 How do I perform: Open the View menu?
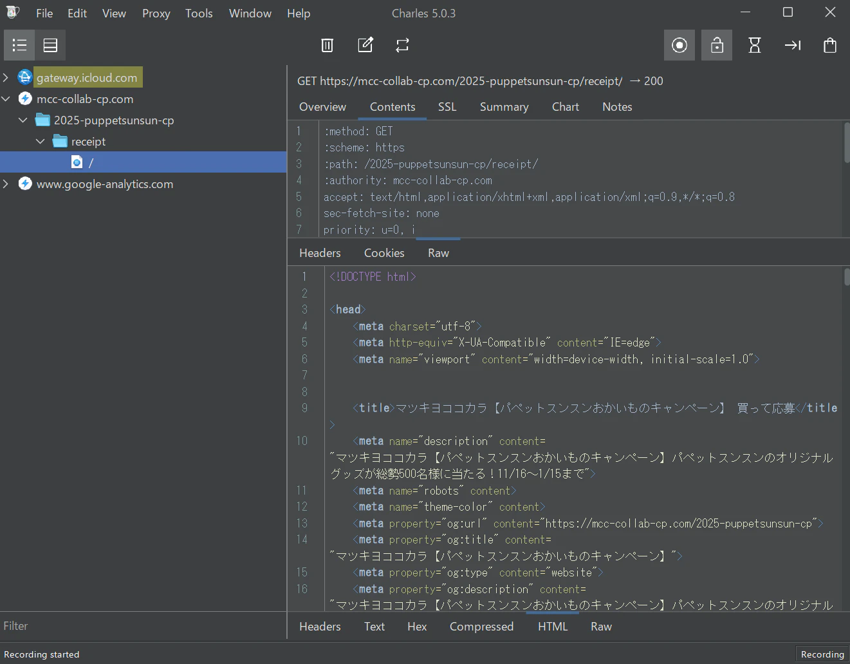114,13
